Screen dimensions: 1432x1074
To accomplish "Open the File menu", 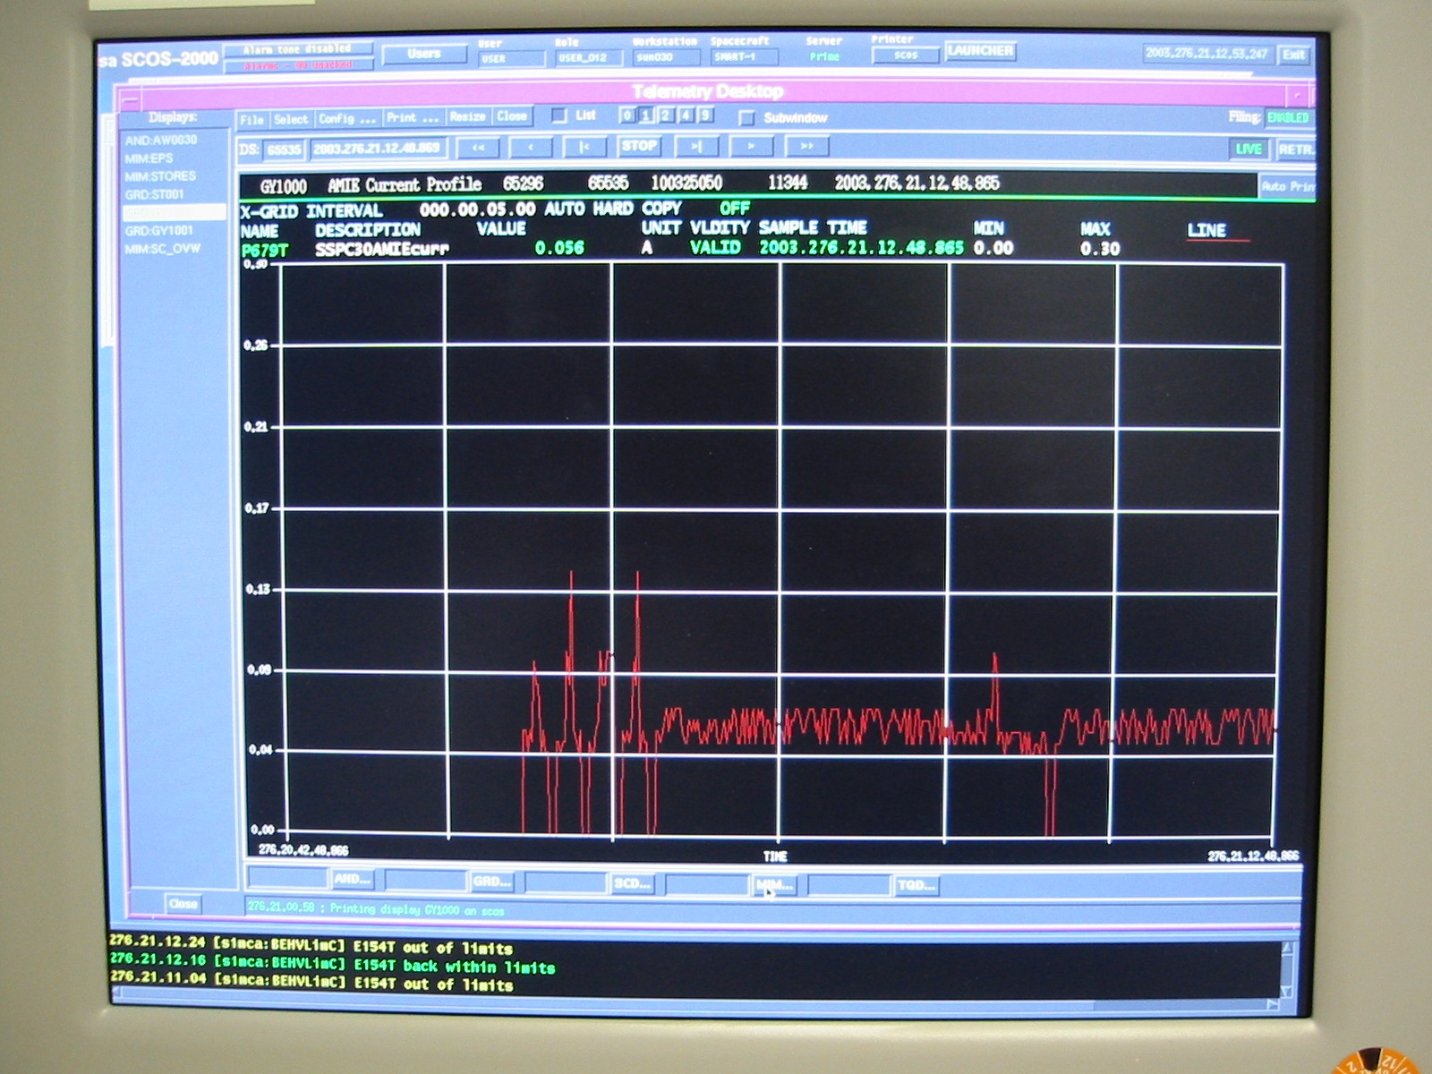I will [x=252, y=119].
